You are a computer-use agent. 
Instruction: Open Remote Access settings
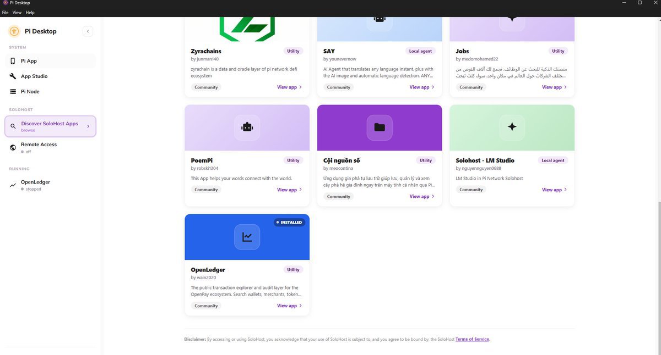[50, 147]
